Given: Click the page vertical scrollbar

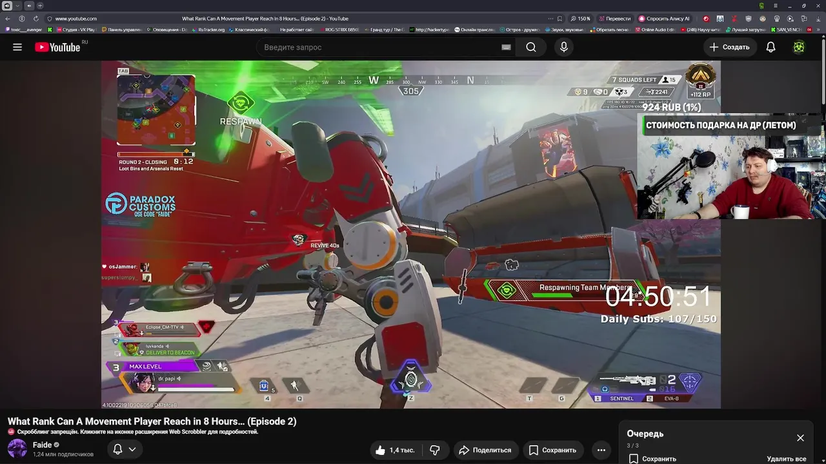Looking at the screenshot, I should 823,71.
